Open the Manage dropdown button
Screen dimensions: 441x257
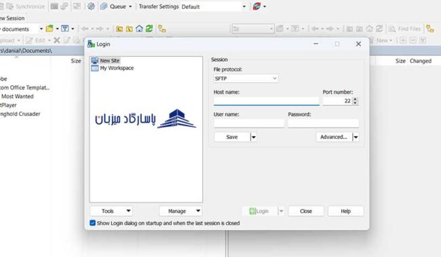[180, 211]
